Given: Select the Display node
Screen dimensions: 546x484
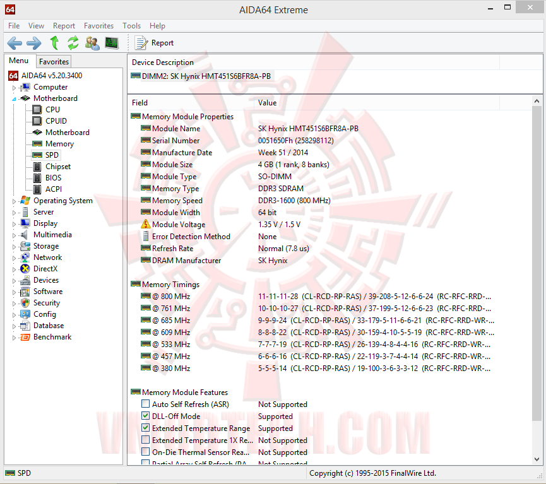Looking at the screenshot, I should pyautogui.click(x=45, y=223).
